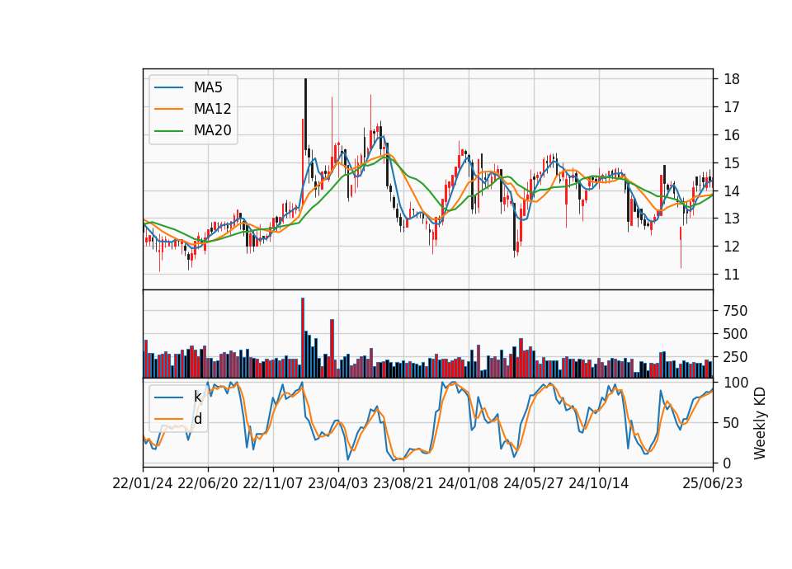Click the MA20 legend label

(212, 131)
